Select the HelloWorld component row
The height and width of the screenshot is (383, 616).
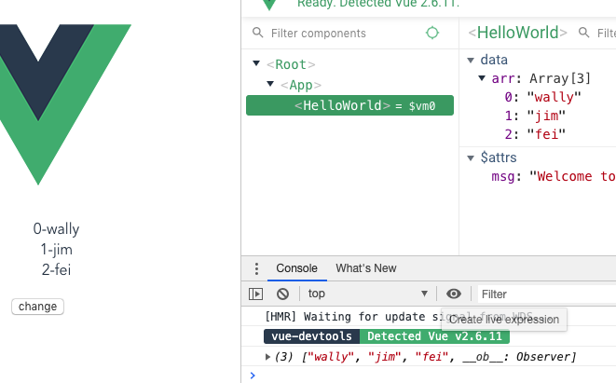coord(349,105)
